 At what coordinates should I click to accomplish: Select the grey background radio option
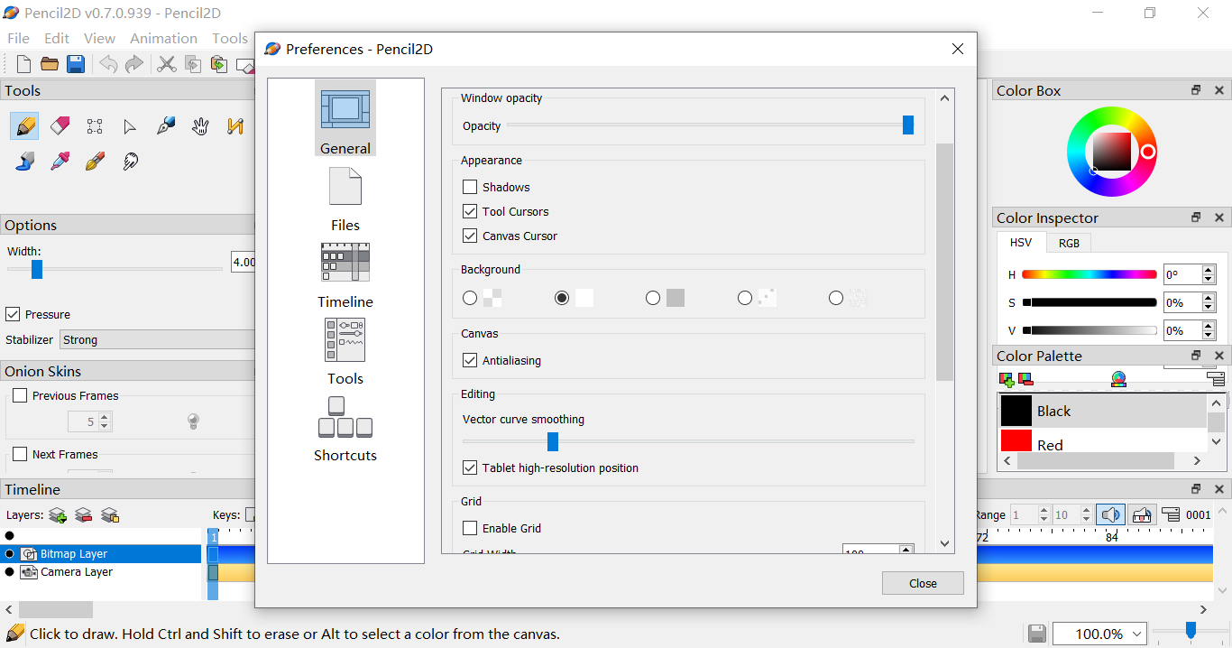click(653, 298)
